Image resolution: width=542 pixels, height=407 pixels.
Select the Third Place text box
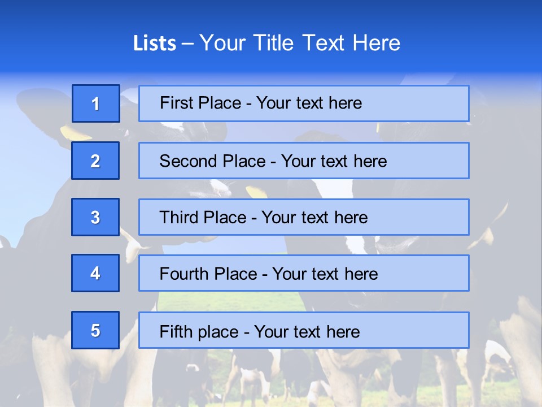[x=304, y=217]
